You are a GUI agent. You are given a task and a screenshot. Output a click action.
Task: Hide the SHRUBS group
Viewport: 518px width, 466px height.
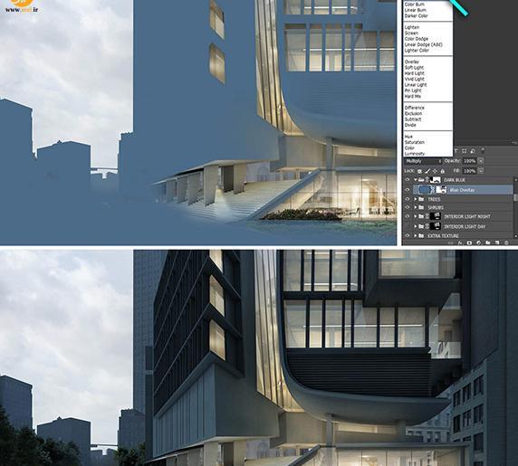[408, 207]
